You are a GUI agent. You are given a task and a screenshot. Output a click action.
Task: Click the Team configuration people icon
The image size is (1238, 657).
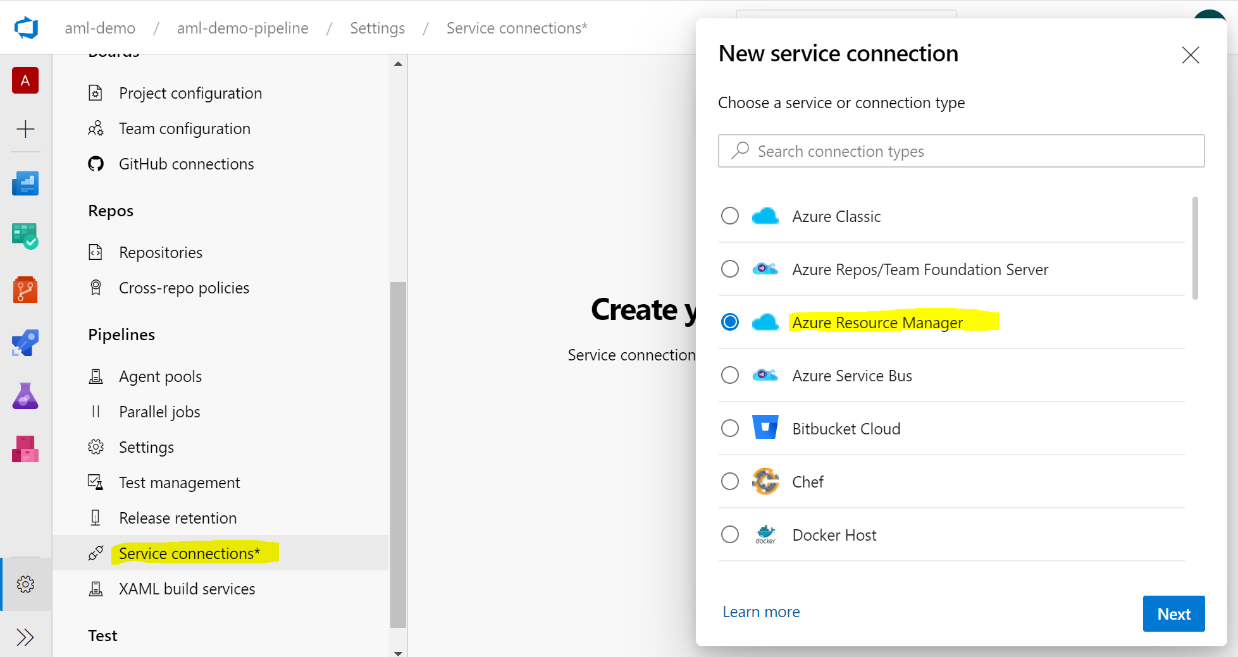96,128
